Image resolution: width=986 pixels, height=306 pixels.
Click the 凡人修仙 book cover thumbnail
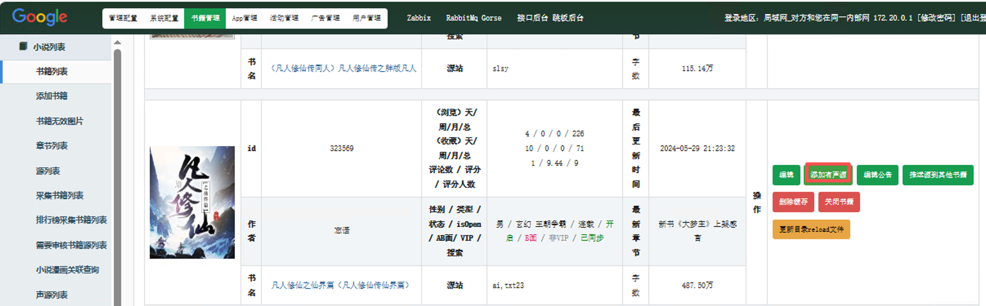(x=192, y=202)
